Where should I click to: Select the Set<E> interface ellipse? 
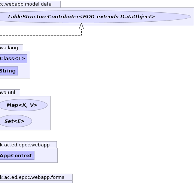[x=16, y=121]
